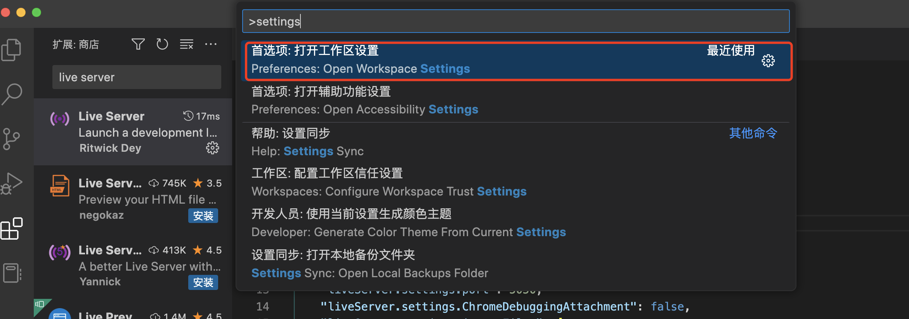Filter the extensions list using the funnel icon
Image resolution: width=909 pixels, height=319 pixels.
click(x=138, y=44)
